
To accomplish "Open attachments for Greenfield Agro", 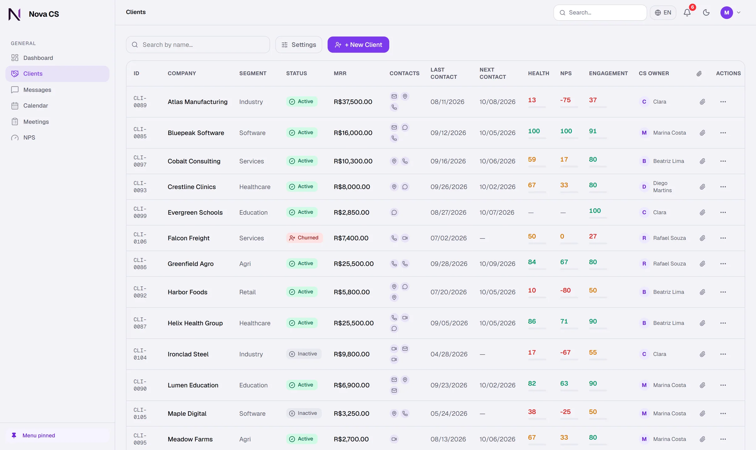I will (702, 264).
